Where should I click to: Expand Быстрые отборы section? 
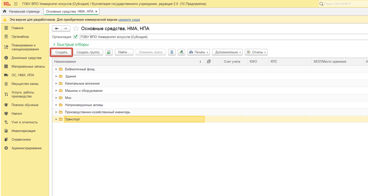click(71, 44)
